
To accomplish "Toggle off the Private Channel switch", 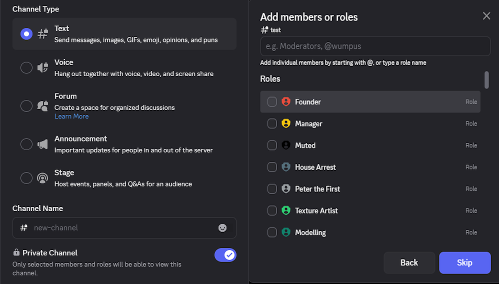I will click(x=225, y=255).
